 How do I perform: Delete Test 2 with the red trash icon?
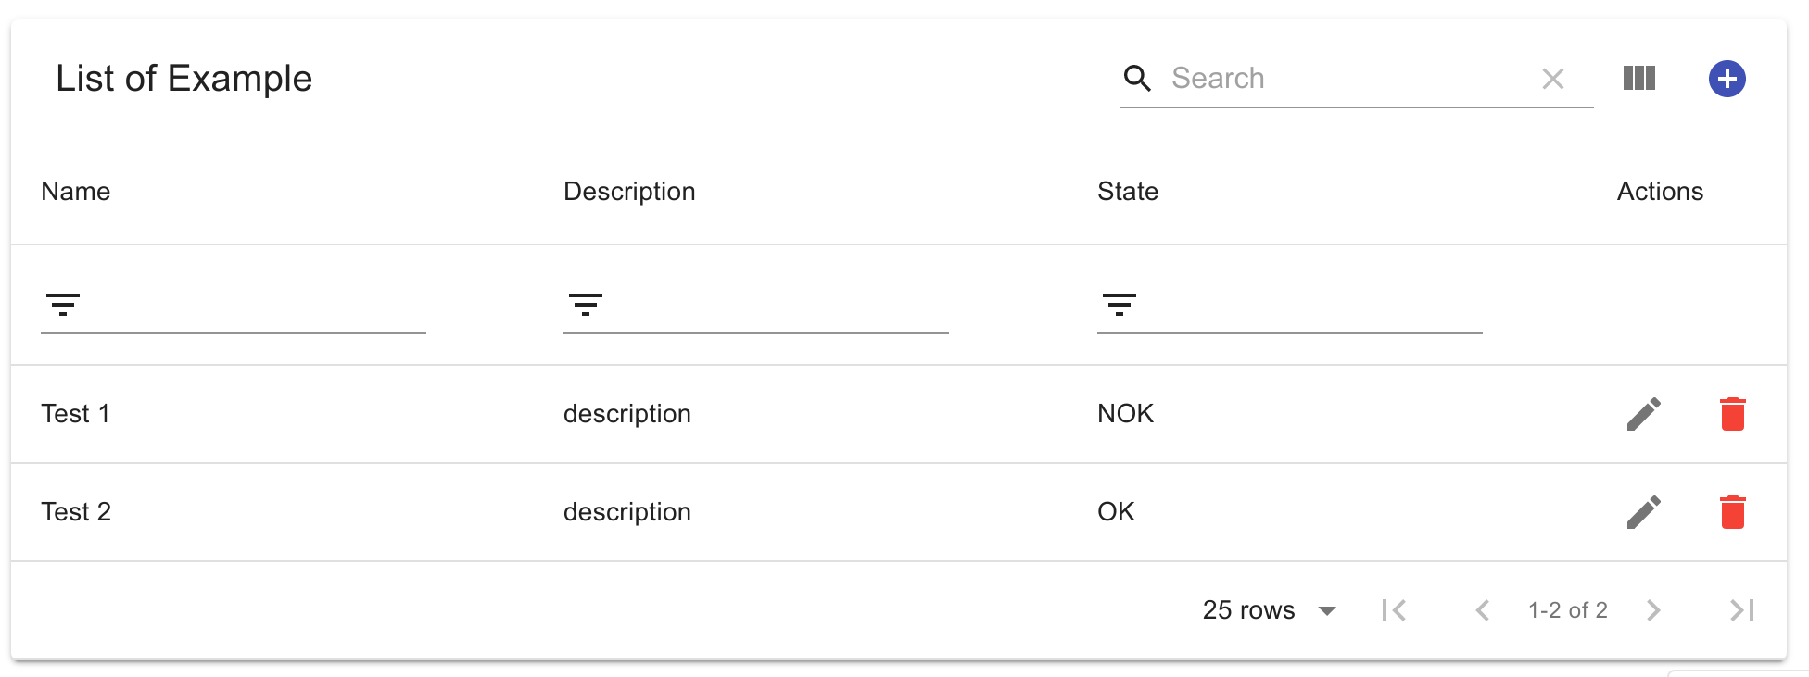(1733, 512)
